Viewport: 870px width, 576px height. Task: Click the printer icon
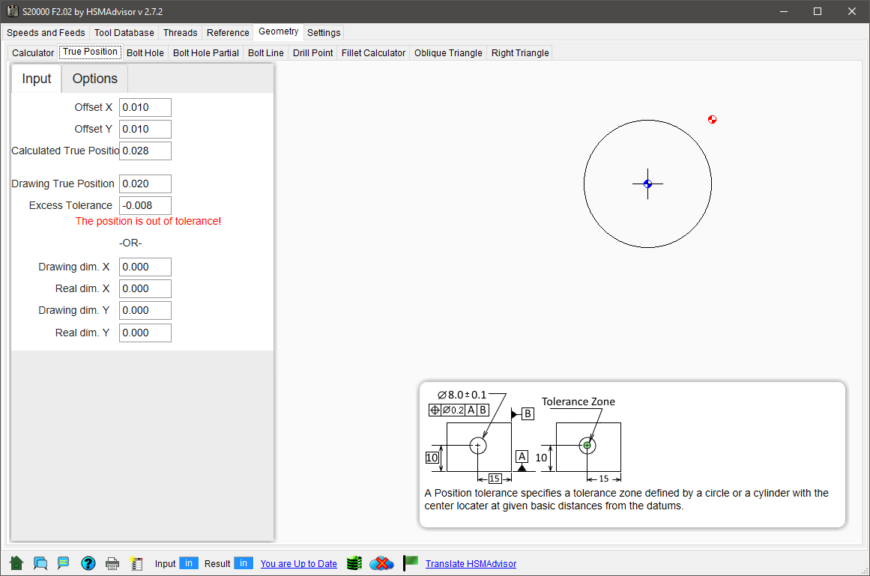[x=112, y=564]
